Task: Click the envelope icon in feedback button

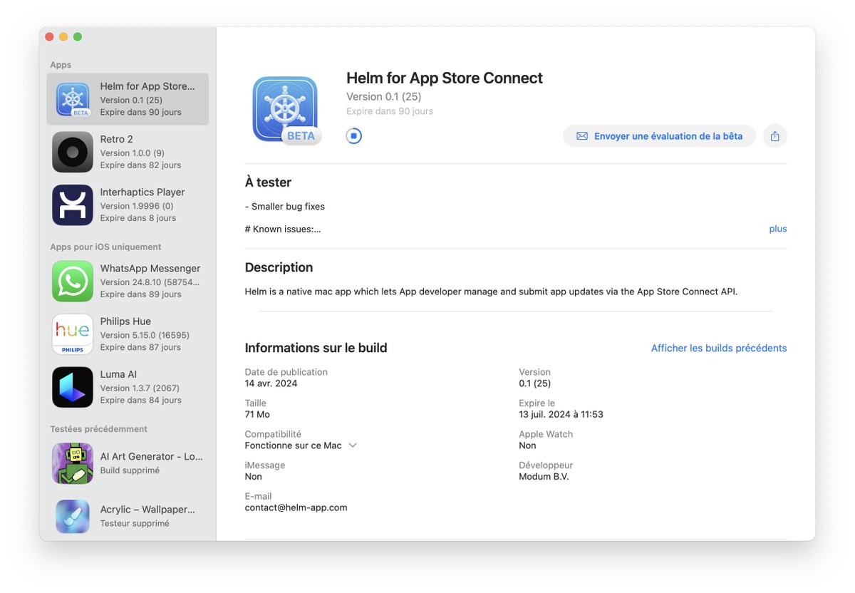Action: click(x=582, y=136)
